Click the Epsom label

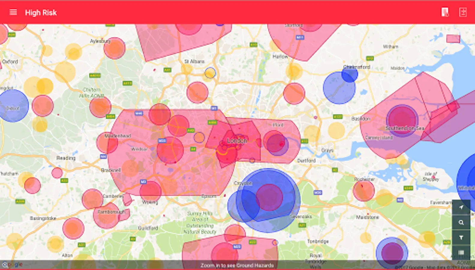[209, 196]
